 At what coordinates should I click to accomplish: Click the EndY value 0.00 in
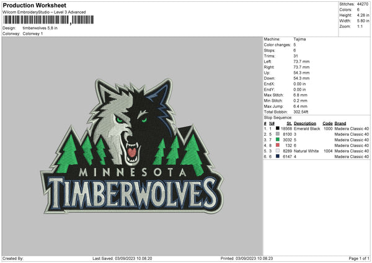tap(299, 89)
